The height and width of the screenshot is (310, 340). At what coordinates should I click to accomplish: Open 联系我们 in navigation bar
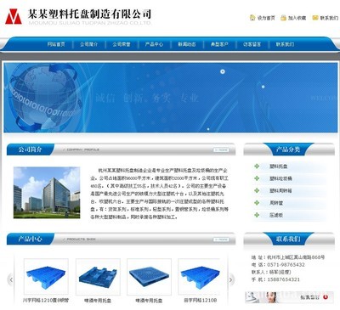click(285, 44)
